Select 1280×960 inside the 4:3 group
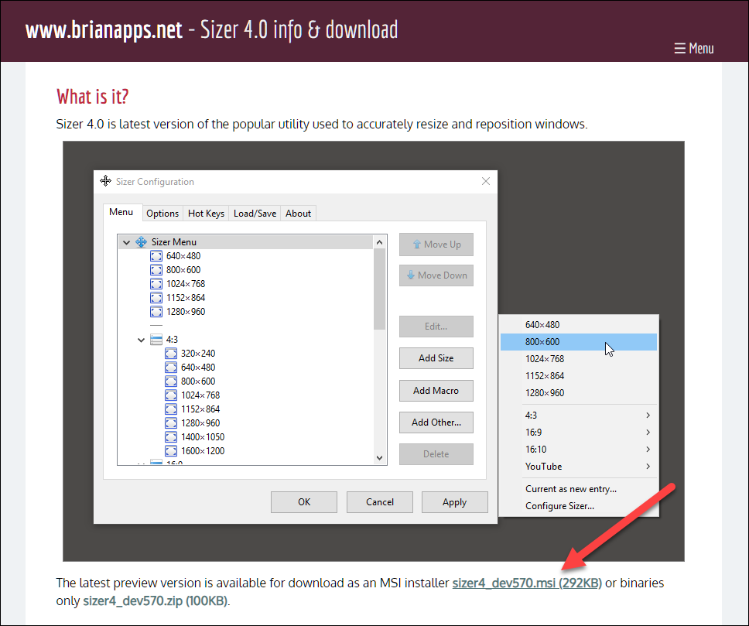The image size is (749, 626). pos(200,423)
